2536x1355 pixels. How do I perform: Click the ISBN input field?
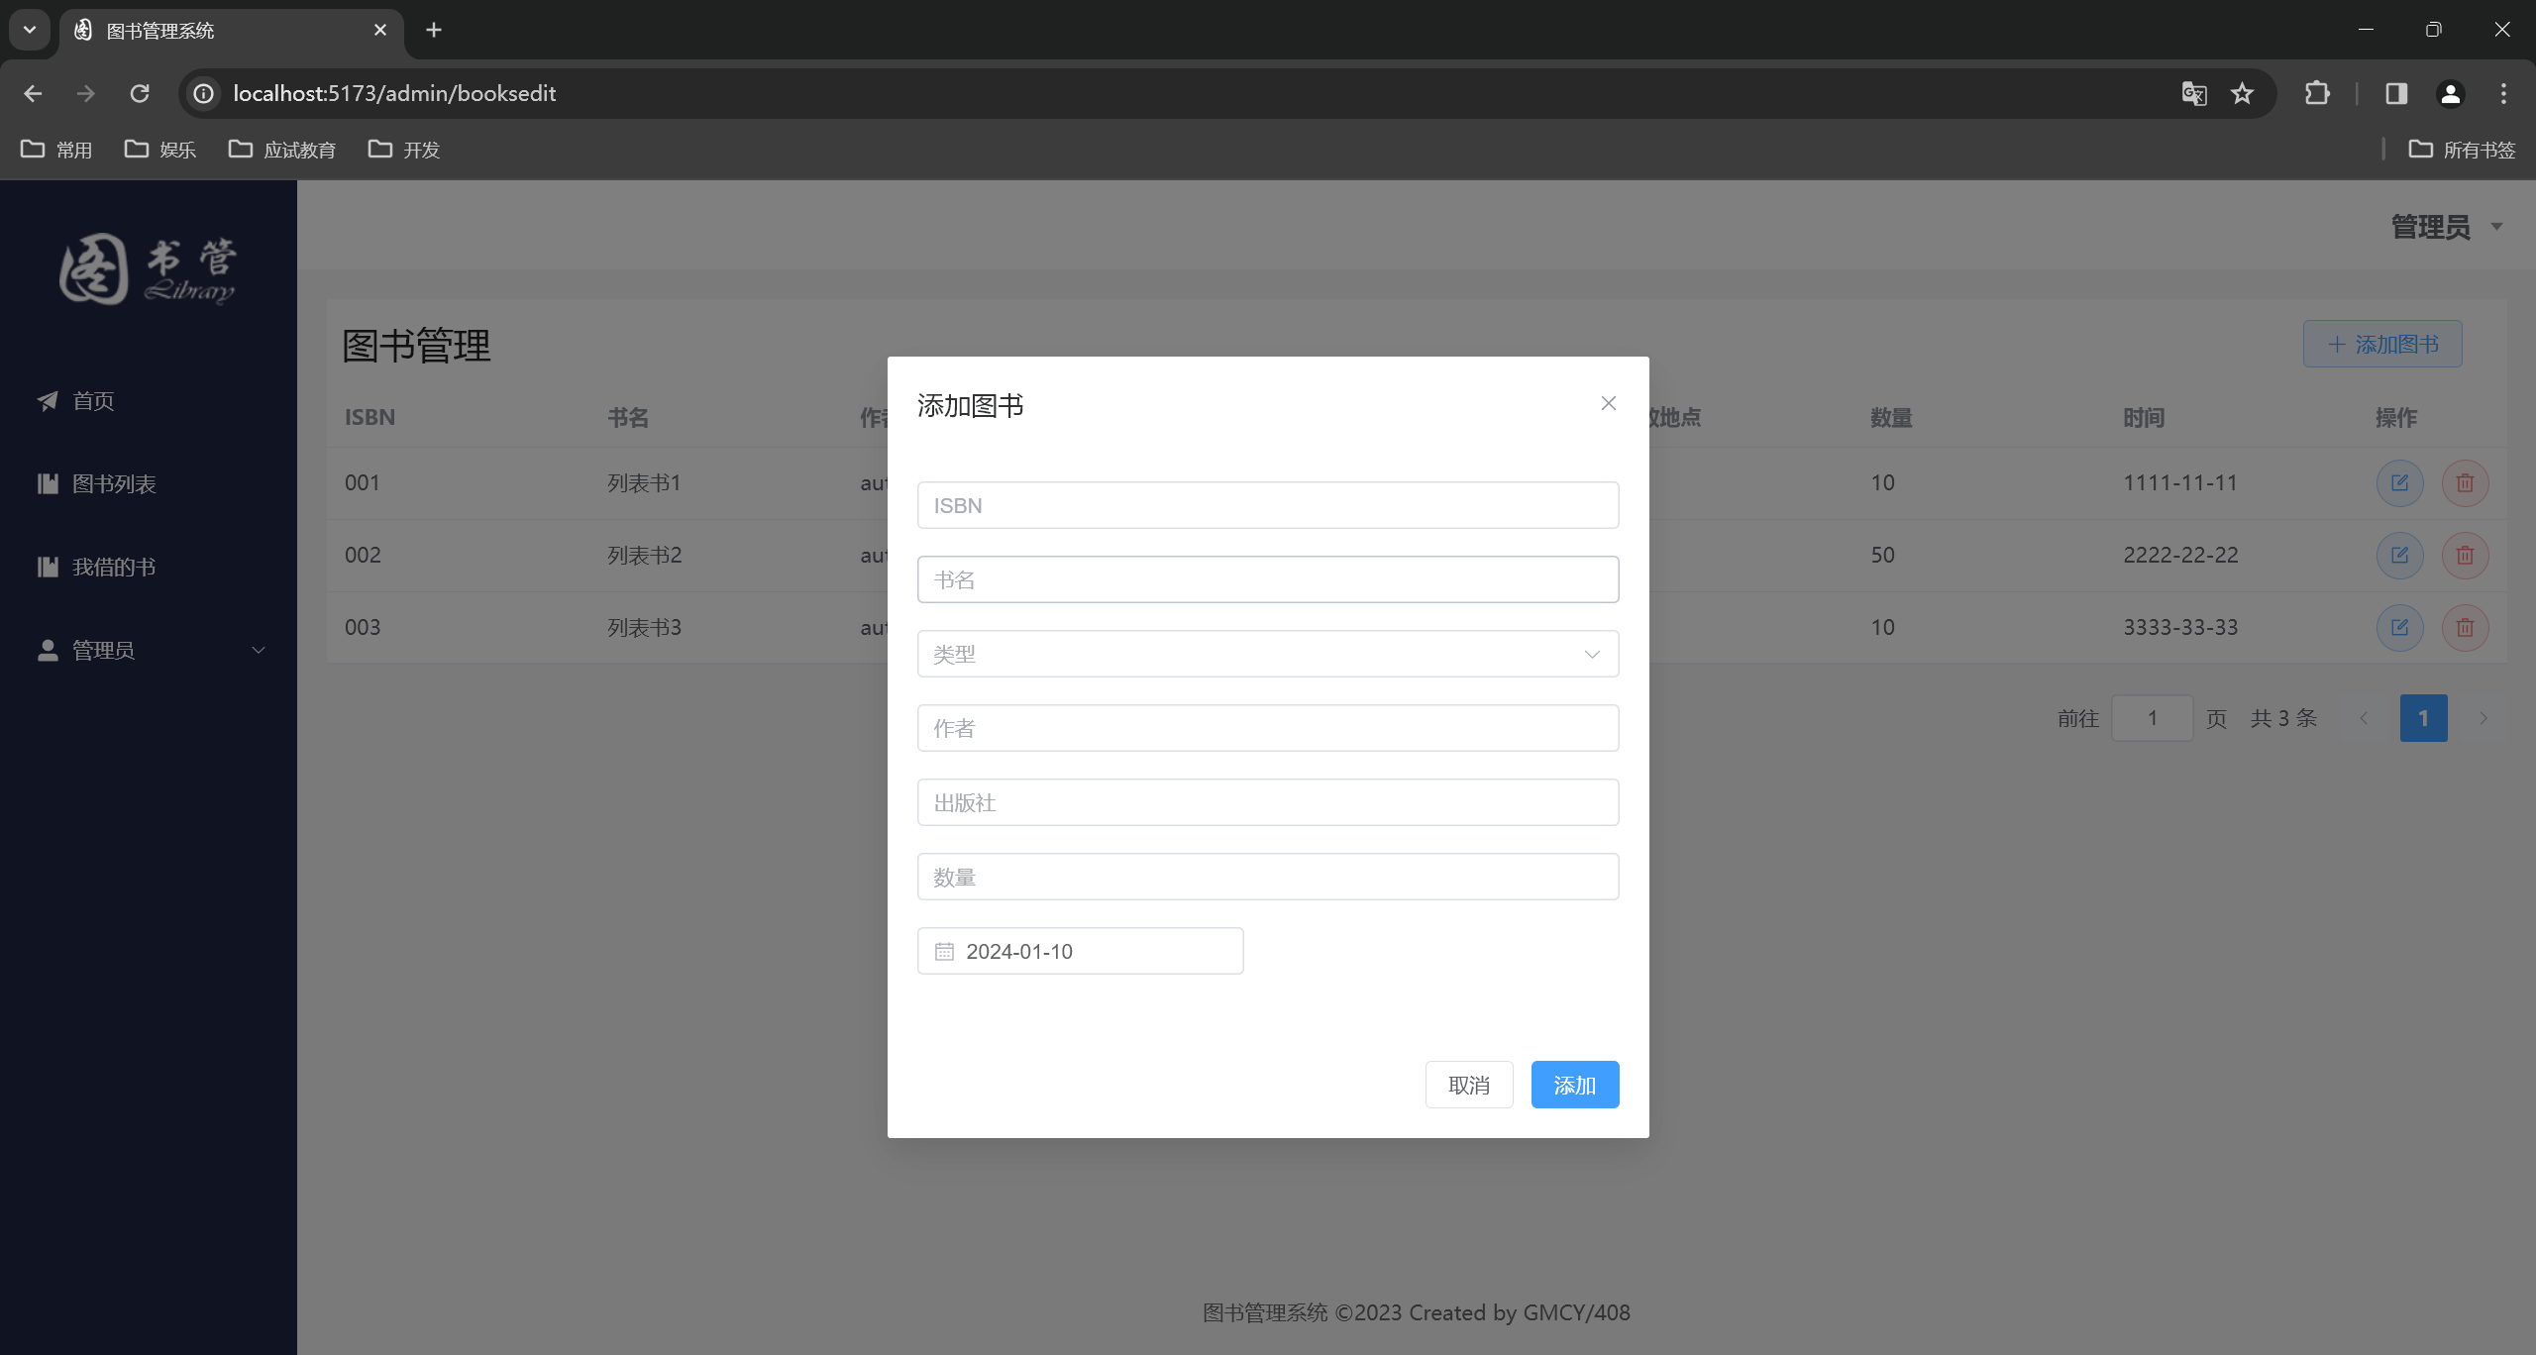tap(1268, 505)
